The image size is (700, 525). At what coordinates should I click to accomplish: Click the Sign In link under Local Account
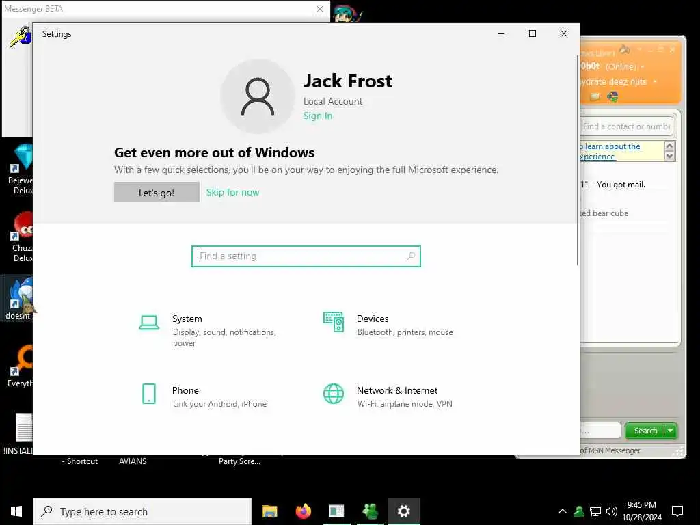pos(318,116)
